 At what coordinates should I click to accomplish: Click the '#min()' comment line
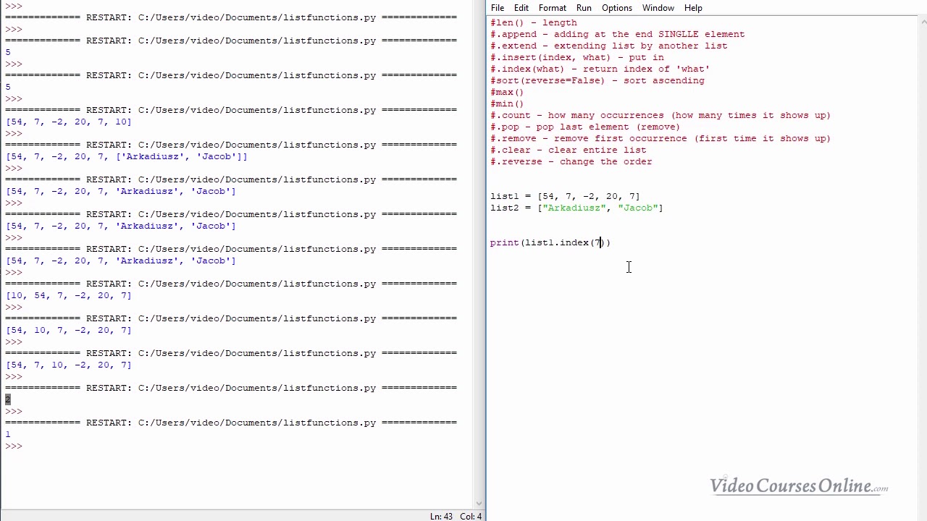[507, 103]
